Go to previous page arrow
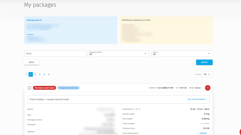This screenshot has height=135, width=241. 26,74
